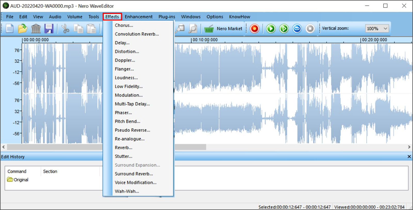The height and width of the screenshot is (210, 413).
Task: Open the Audio menu
Action: [55, 17]
